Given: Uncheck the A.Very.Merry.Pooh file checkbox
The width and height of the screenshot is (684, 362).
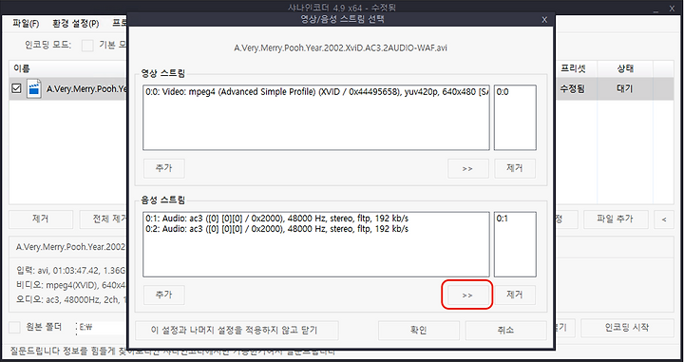Looking at the screenshot, I should [x=16, y=88].
